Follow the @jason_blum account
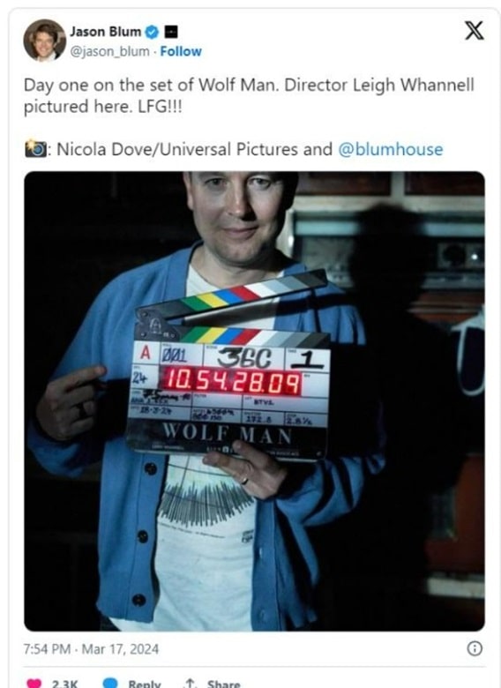This screenshot has height=688, width=501. tap(181, 51)
